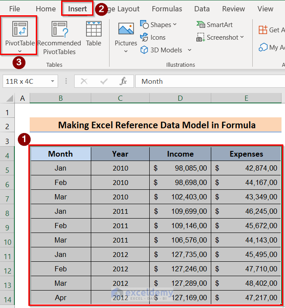Open the File menu
The image size is (285, 308).
click(14, 9)
